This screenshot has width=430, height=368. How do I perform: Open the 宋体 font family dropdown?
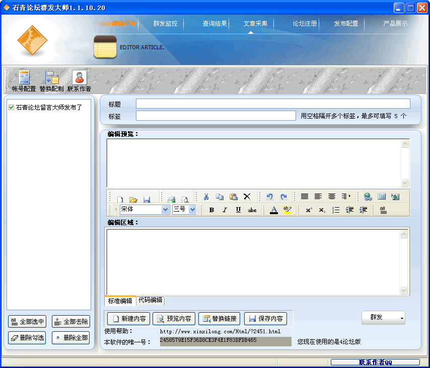pyautogui.click(x=166, y=210)
